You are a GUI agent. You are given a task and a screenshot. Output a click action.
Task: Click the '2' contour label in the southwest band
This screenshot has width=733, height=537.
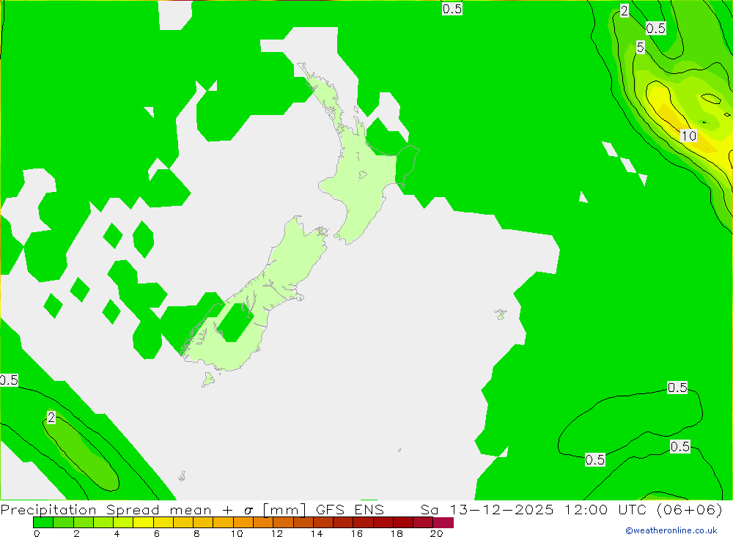(51, 417)
